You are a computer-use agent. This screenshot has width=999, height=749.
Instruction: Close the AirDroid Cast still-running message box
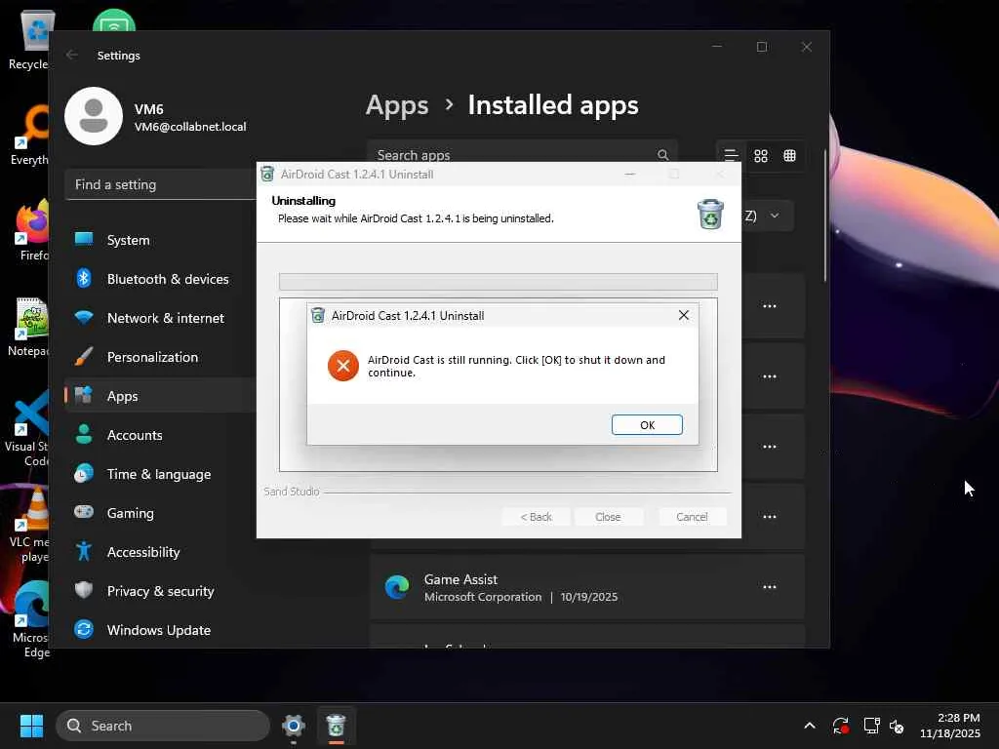(684, 315)
